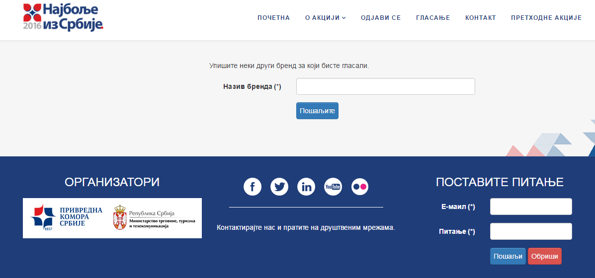Open the ГЛАСАЊЕ navigation page
Screen dimensions: 595x278
[433, 18]
